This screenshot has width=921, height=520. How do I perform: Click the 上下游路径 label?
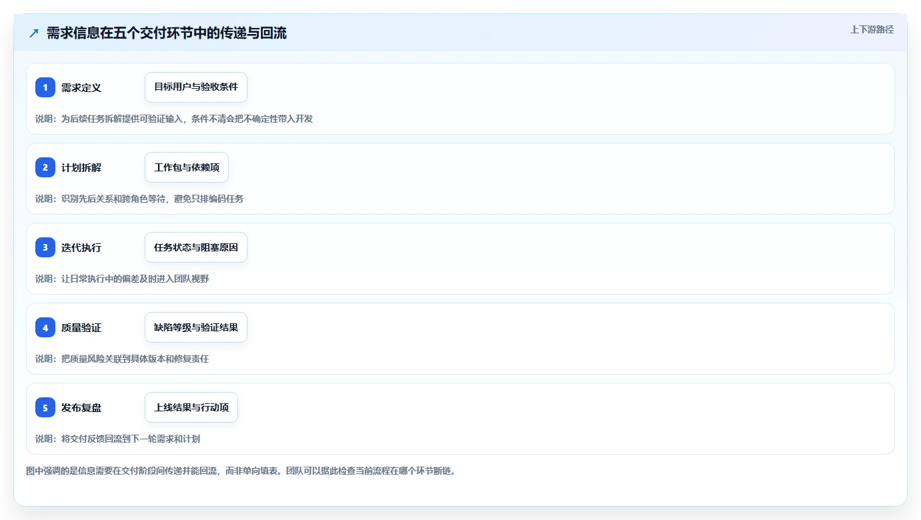[872, 29]
